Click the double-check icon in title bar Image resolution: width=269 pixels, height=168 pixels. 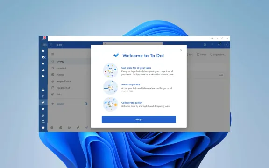212,38
